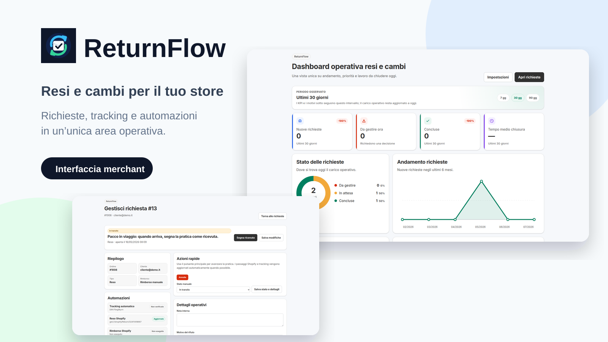Click the donut chart in Stato delle richieste
Screen dimensions: 608x342
click(313, 193)
